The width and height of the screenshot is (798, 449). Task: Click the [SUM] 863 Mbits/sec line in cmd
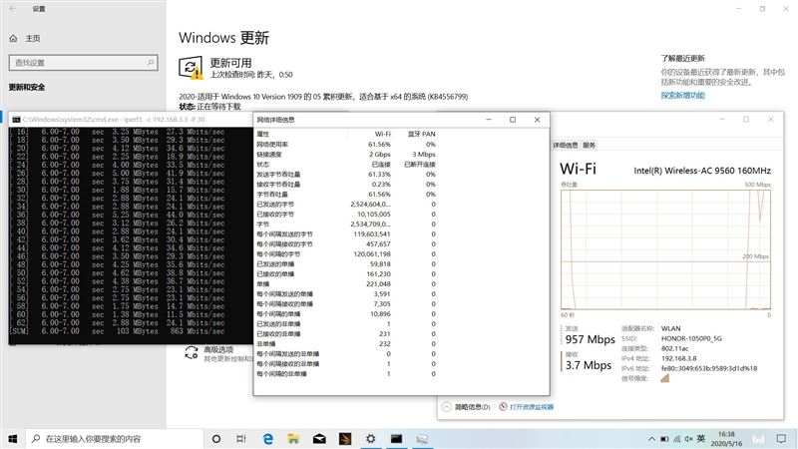[117, 331]
